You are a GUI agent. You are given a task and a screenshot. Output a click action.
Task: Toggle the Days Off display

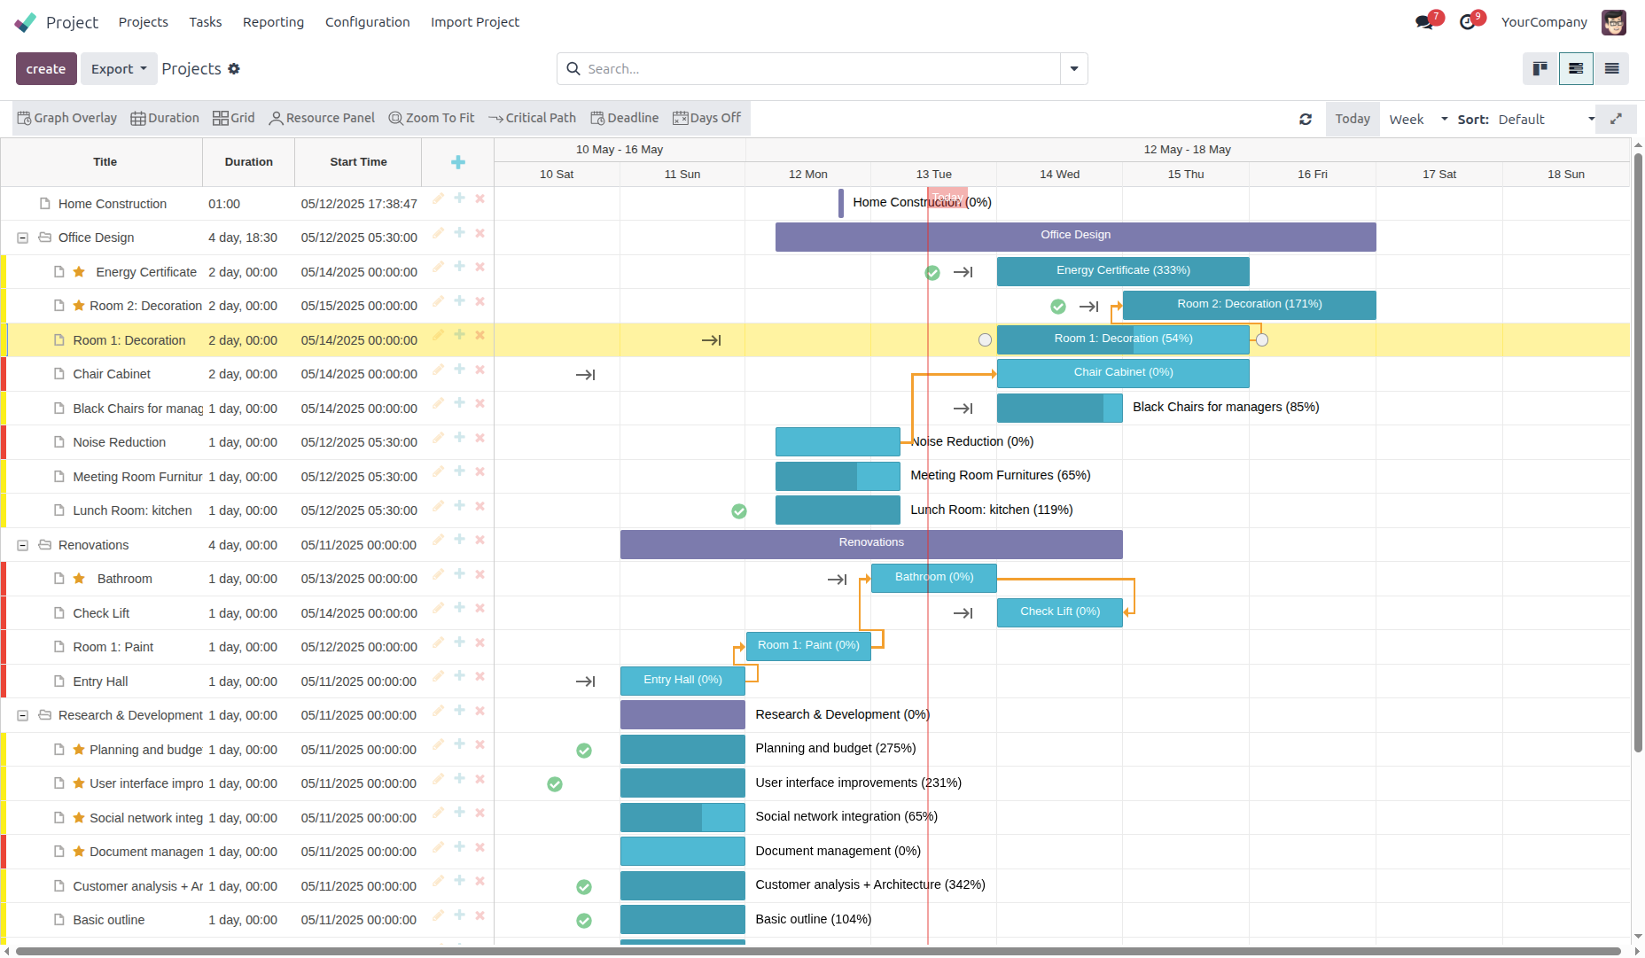pos(706,118)
